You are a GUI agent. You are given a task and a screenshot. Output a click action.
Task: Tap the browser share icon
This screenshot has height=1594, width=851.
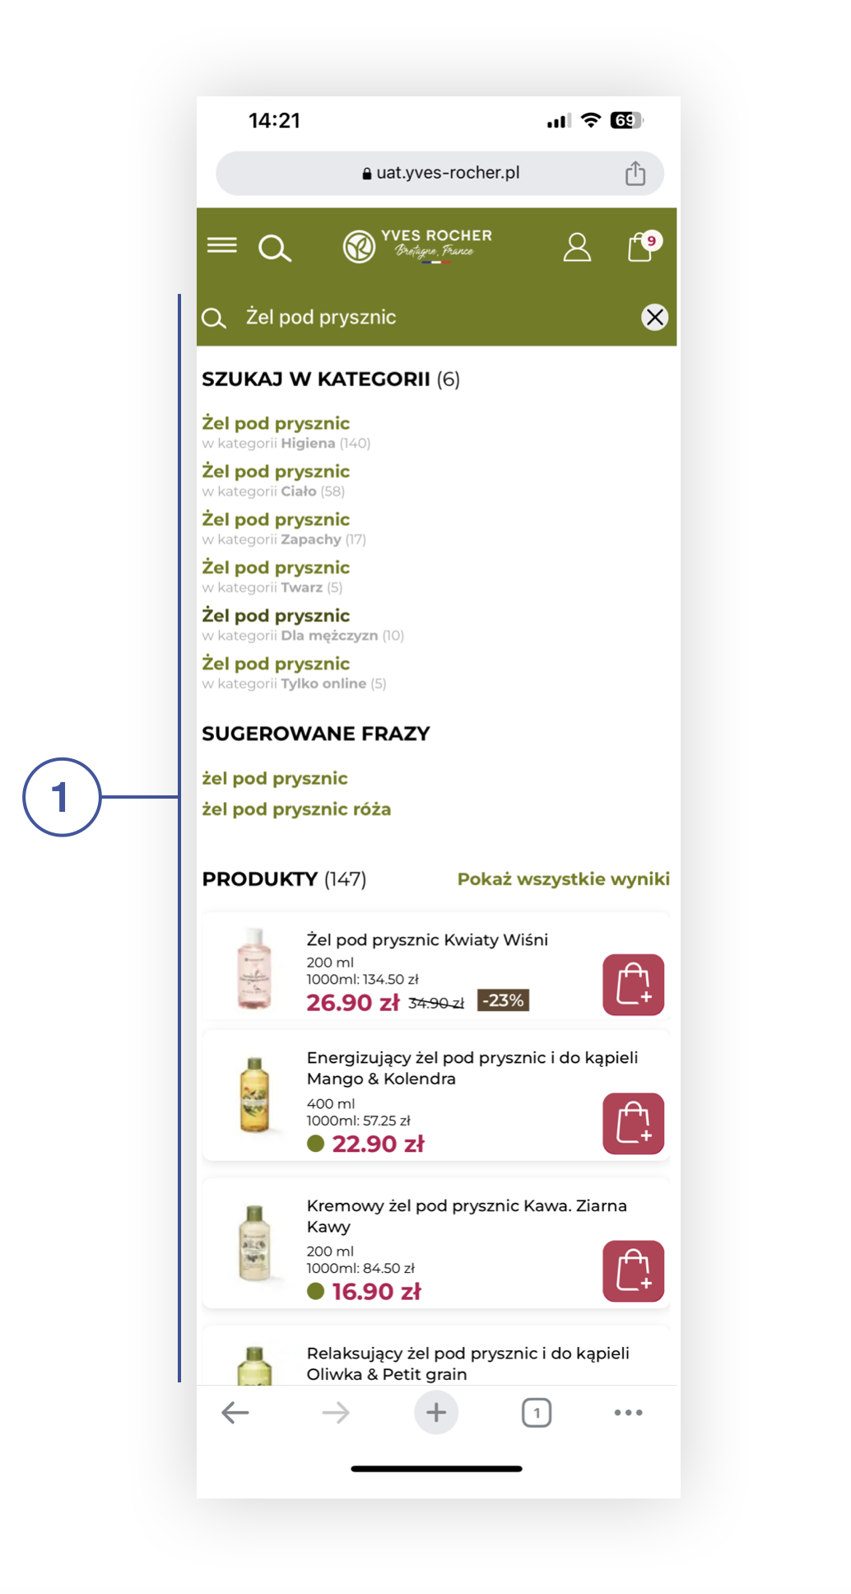point(635,173)
